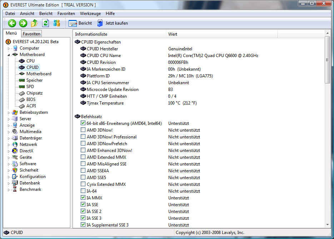Screen dimensions: 334x239
Task: Click the Anzeige monitor icon
Action: [15, 125]
